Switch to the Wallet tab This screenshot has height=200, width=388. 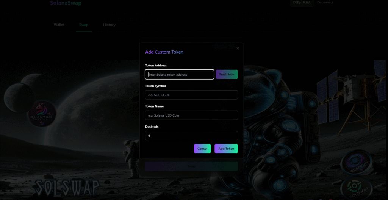pyautogui.click(x=59, y=25)
